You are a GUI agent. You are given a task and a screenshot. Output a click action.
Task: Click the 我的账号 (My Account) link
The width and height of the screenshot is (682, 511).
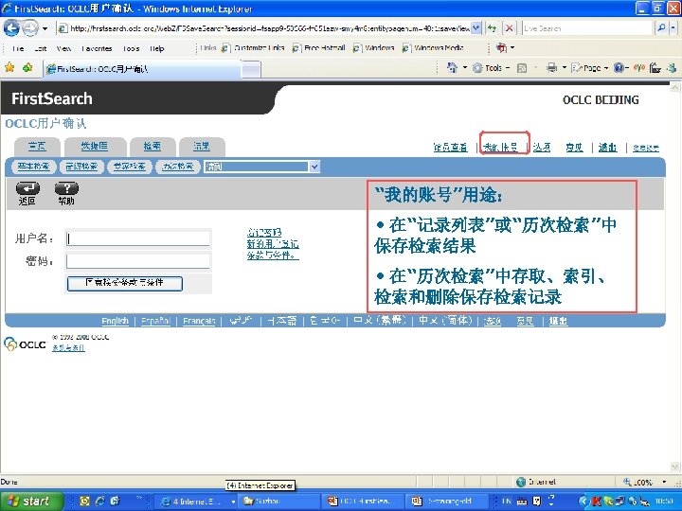coord(501,148)
